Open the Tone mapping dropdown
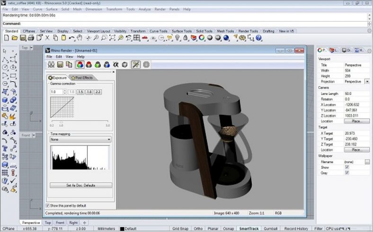Screen dimensions: 373x232 81,140
